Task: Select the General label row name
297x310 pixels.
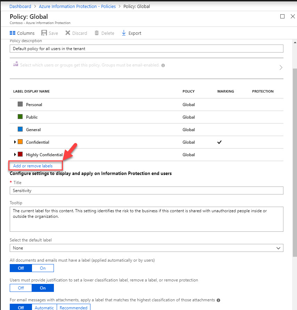Action: point(33,130)
